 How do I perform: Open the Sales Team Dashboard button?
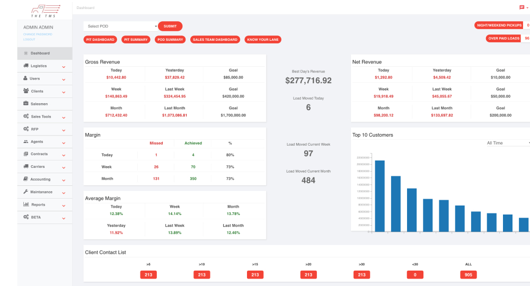[215, 40]
